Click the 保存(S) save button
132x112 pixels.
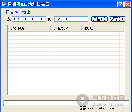click(117, 19)
